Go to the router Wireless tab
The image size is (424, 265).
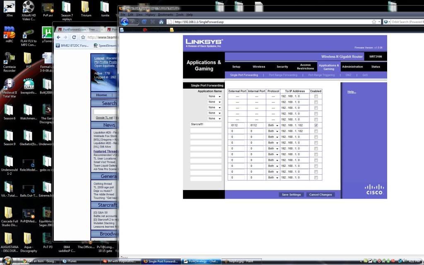(x=259, y=67)
